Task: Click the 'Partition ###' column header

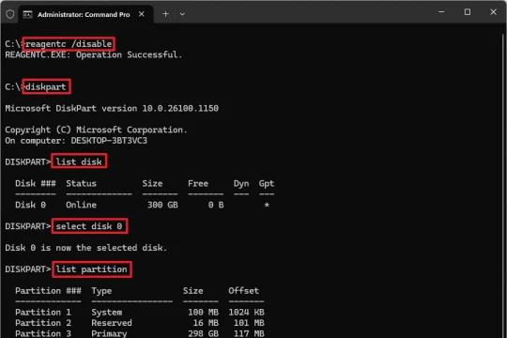Action: 48,290
